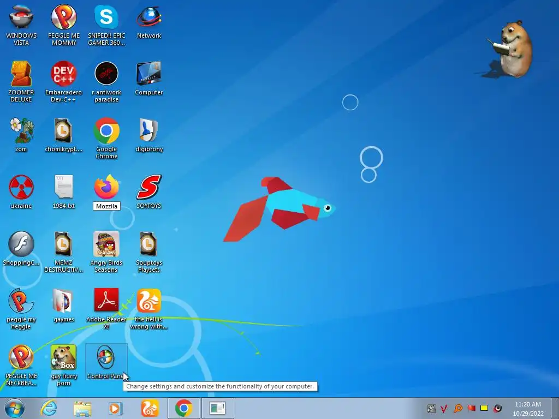Click the Show desktop button at taskbar edge
This screenshot has height=419, width=559.
(555, 408)
